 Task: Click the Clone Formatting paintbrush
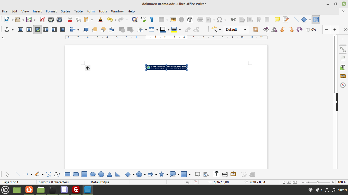tap(100, 20)
